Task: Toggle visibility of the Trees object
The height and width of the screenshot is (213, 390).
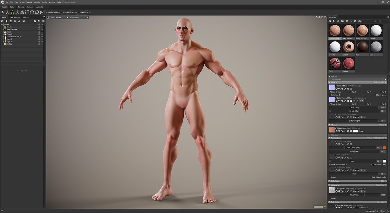Action: [42, 32]
